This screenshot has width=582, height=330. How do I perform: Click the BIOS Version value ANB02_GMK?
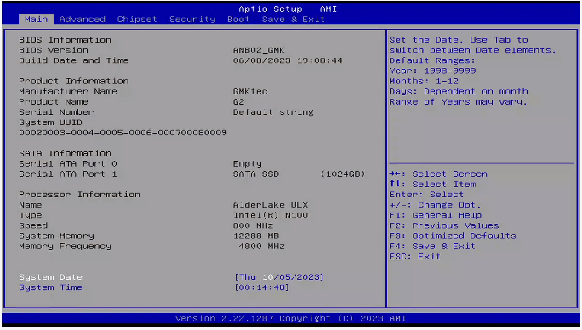(259, 50)
